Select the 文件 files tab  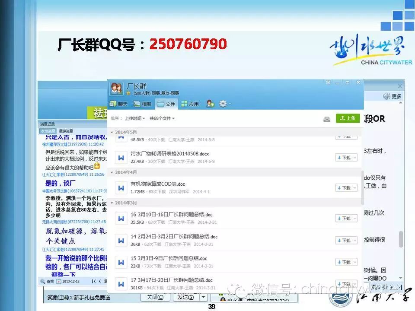click(166, 104)
